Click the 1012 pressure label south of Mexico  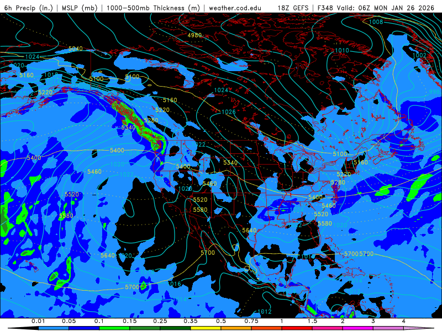pyautogui.click(x=265, y=312)
